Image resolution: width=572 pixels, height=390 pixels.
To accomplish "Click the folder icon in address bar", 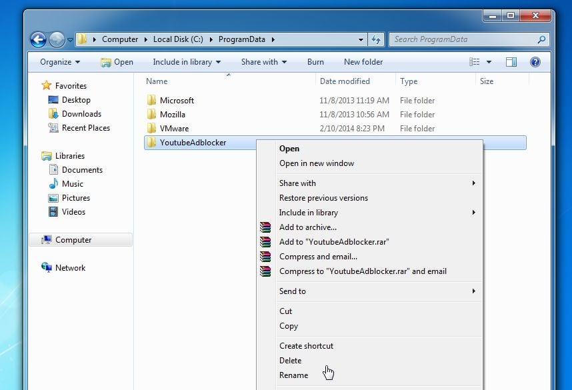I will (x=83, y=39).
